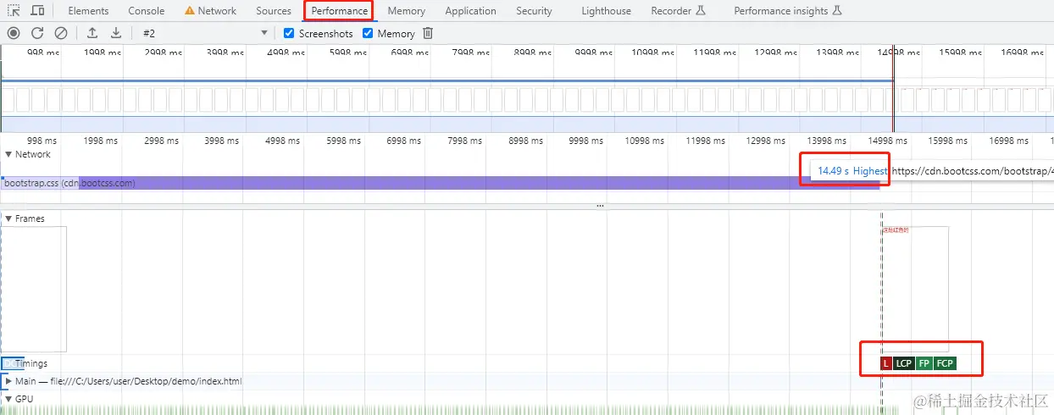Image resolution: width=1054 pixels, height=415 pixels.
Task: Go to the Sources tab
Action: click(274, 11)
